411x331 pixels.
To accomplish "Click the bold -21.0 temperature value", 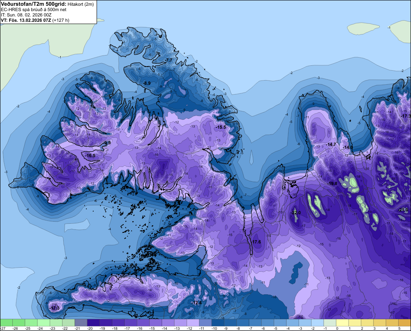I will (x=404, y=210).
